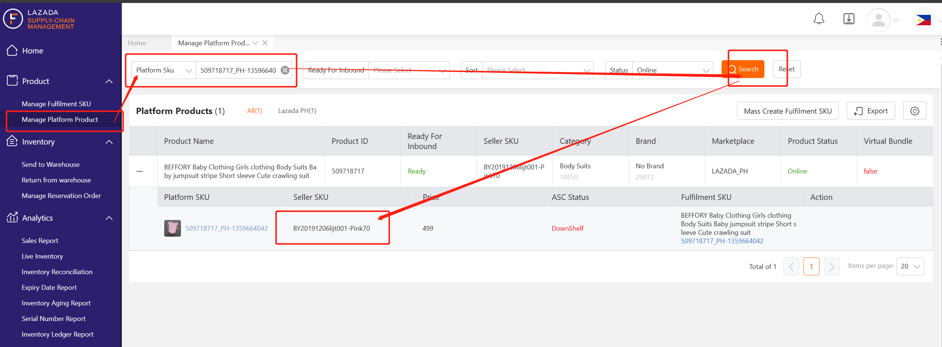The height and width of the screenshot is (347, 942).
Task: Open Manage Fulfilment SKU in sidebar
Action: point(56,104)
